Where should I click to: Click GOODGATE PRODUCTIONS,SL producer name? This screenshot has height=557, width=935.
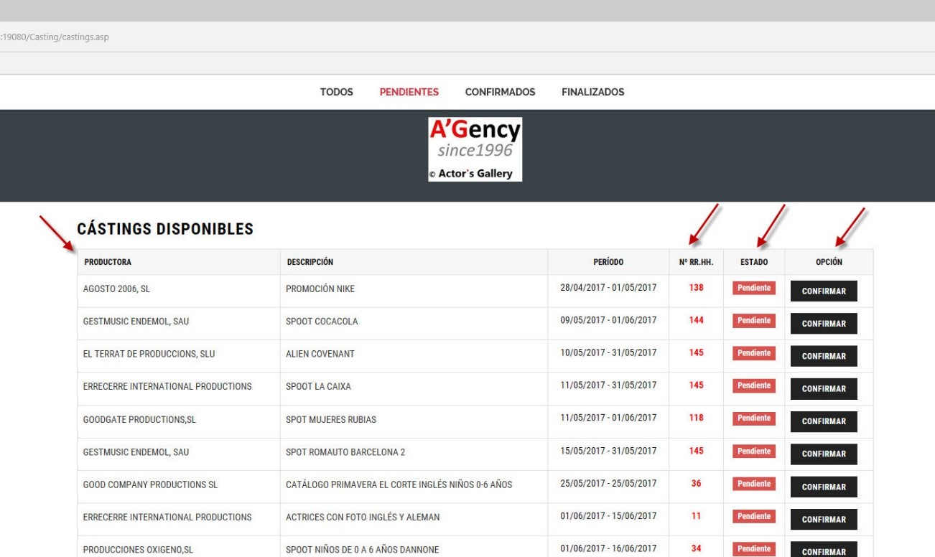(139, 419)
